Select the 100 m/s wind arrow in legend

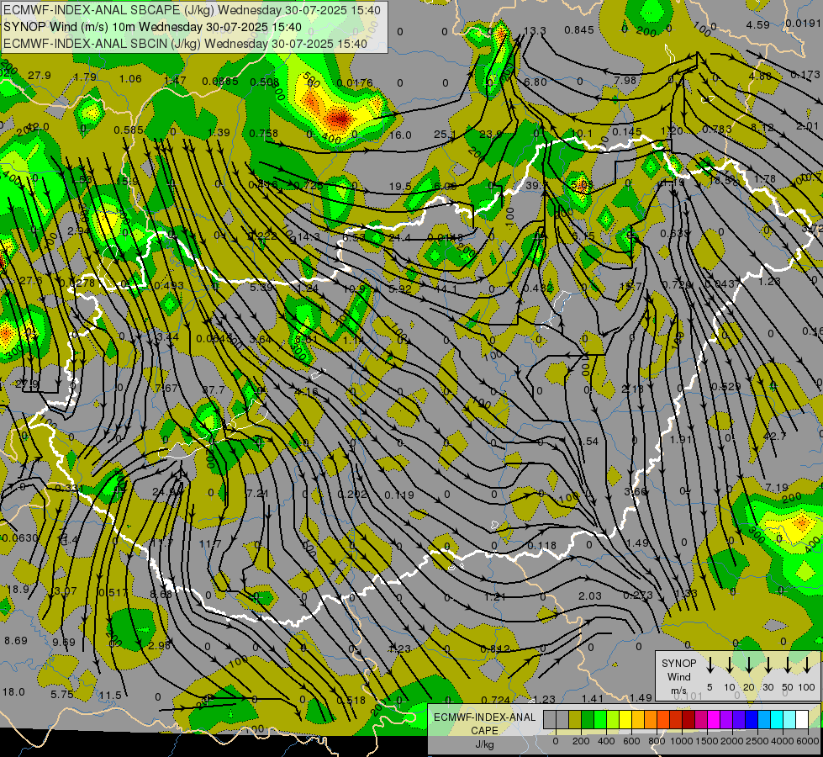tap(807, 665)
